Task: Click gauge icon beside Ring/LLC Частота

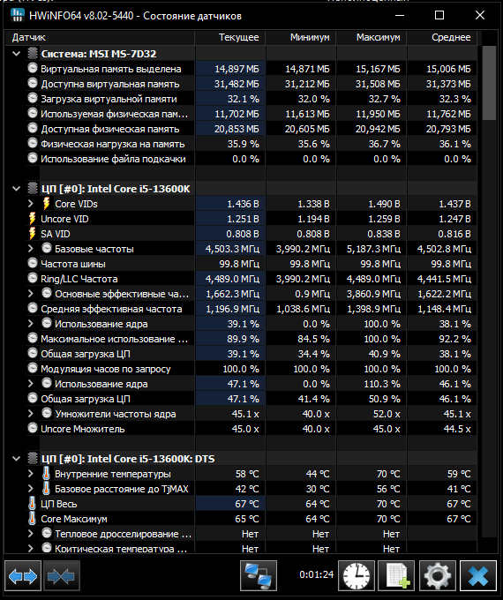Action: pyautogui.click(x=33, y=278)
